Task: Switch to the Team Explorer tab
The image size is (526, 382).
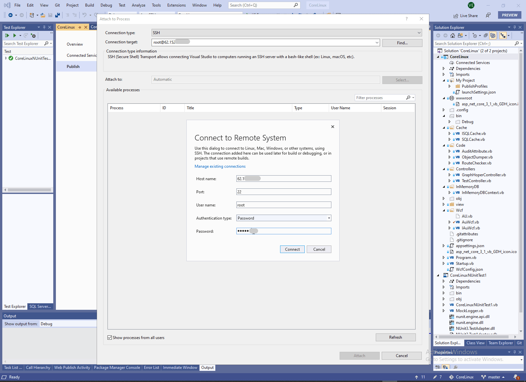Action: (500, 343)
